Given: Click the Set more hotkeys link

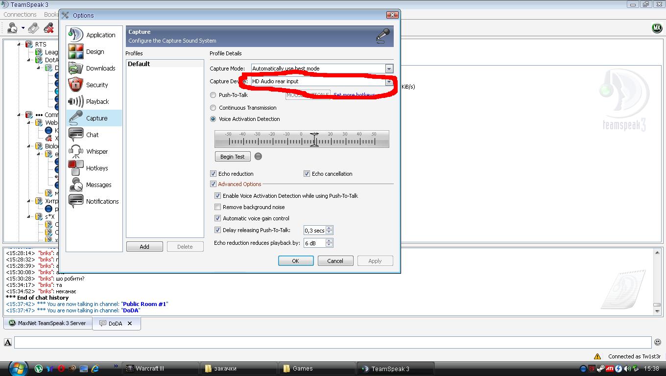Looking at the screenshot, I should [x=355, y=95].
